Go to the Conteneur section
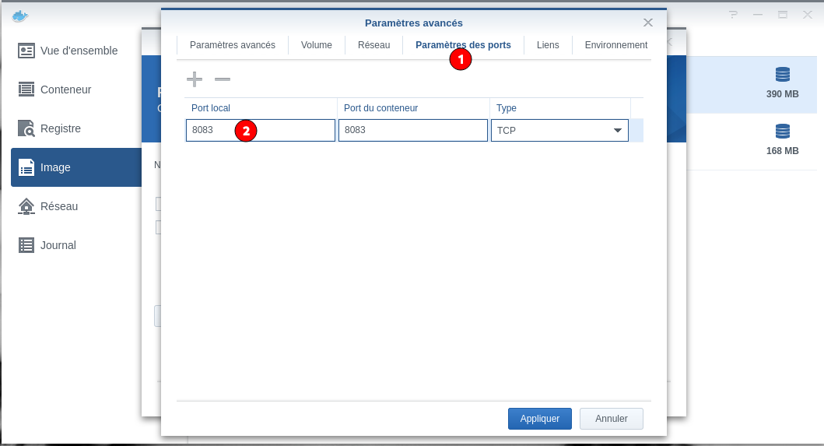This screenshot has width=824, height=446. click(x=65, y=90)
